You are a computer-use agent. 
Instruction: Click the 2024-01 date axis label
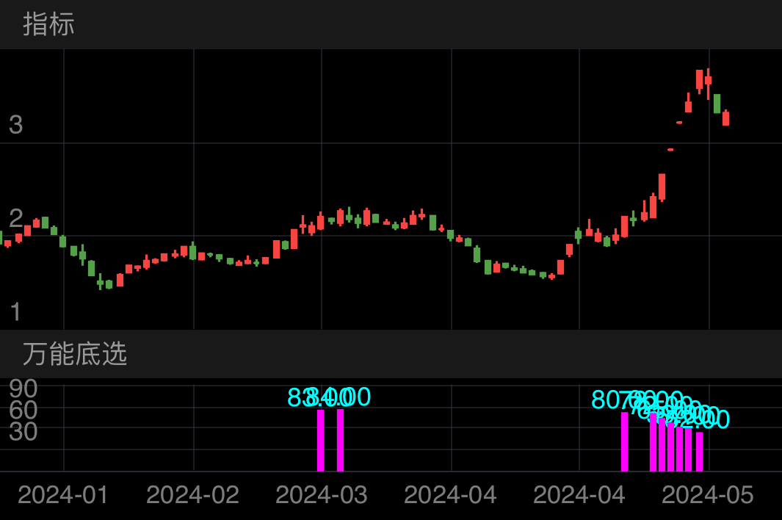pos(61,495)
